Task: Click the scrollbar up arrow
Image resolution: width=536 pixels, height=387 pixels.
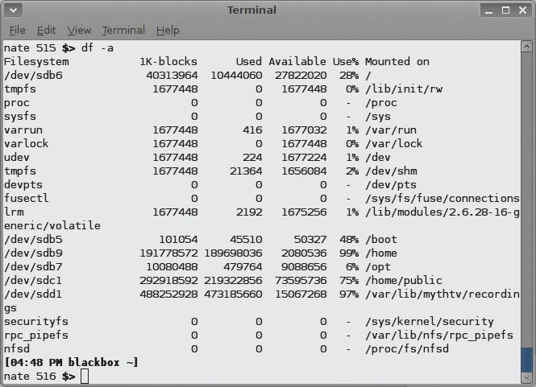Action: 526,46
